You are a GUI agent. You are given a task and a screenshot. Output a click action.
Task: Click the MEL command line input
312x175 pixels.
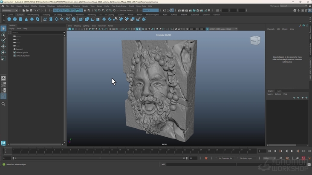201,164
